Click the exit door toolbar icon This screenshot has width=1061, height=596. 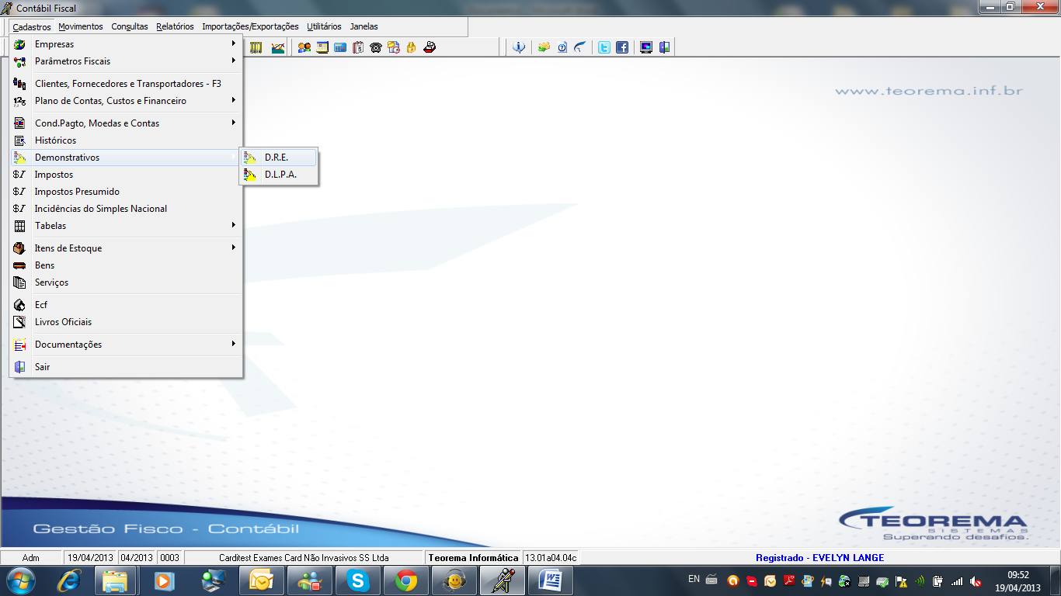664,47
